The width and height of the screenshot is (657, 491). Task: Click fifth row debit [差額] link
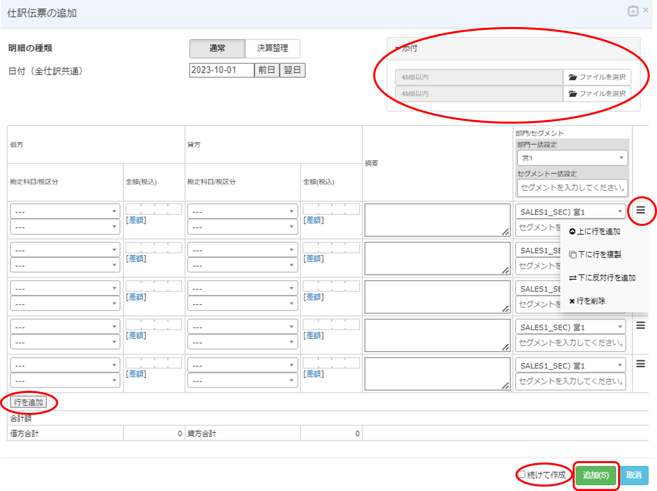point(136,374)
